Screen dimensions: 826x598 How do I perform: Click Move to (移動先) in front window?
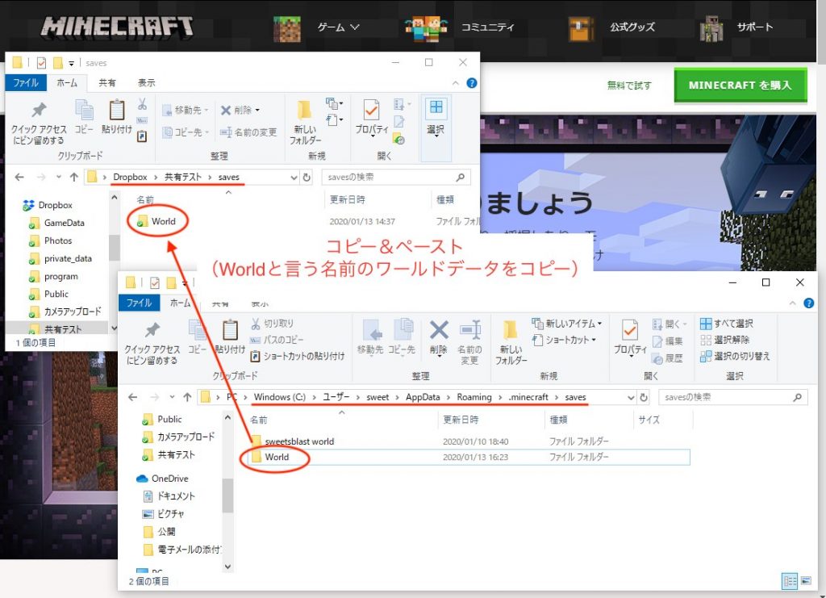[370, 337]
